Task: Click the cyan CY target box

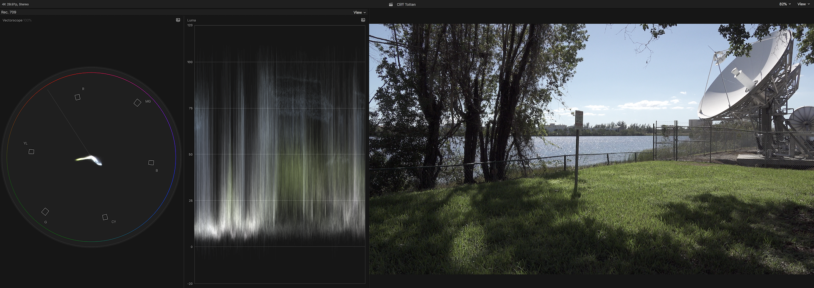Action: pos(105,217)
